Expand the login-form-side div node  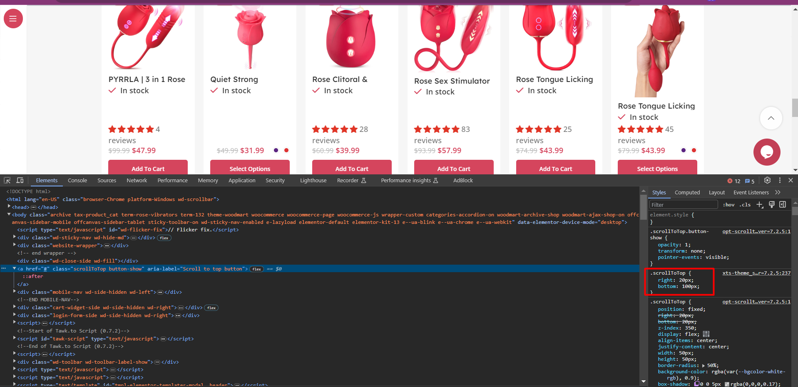tap(14, 315)
